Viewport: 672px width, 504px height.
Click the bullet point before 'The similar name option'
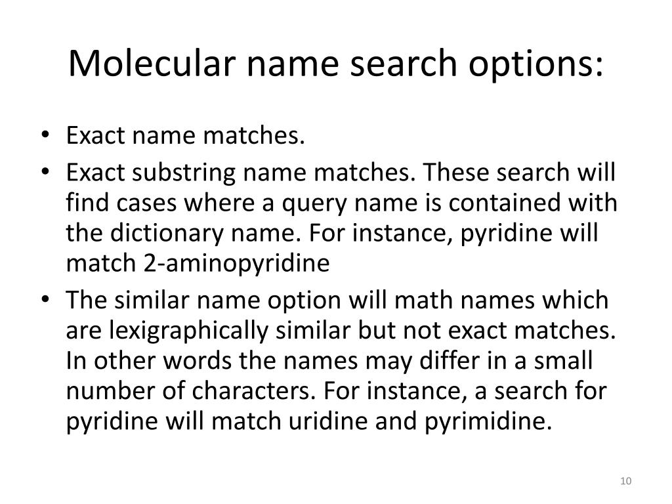pyautogui.click(x=45, y=299)
